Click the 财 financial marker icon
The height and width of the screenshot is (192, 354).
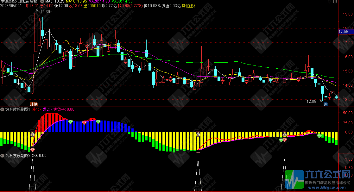[325, 104]
